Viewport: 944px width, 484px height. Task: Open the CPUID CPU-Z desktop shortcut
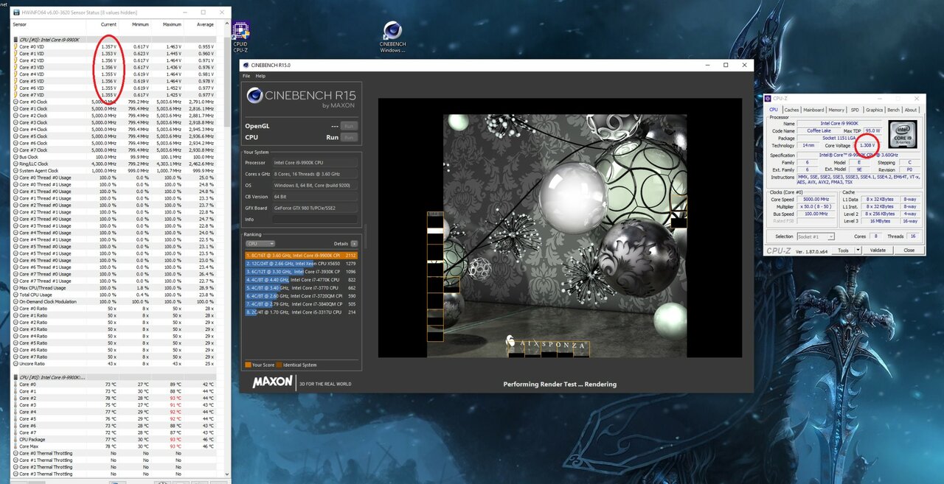240,36
